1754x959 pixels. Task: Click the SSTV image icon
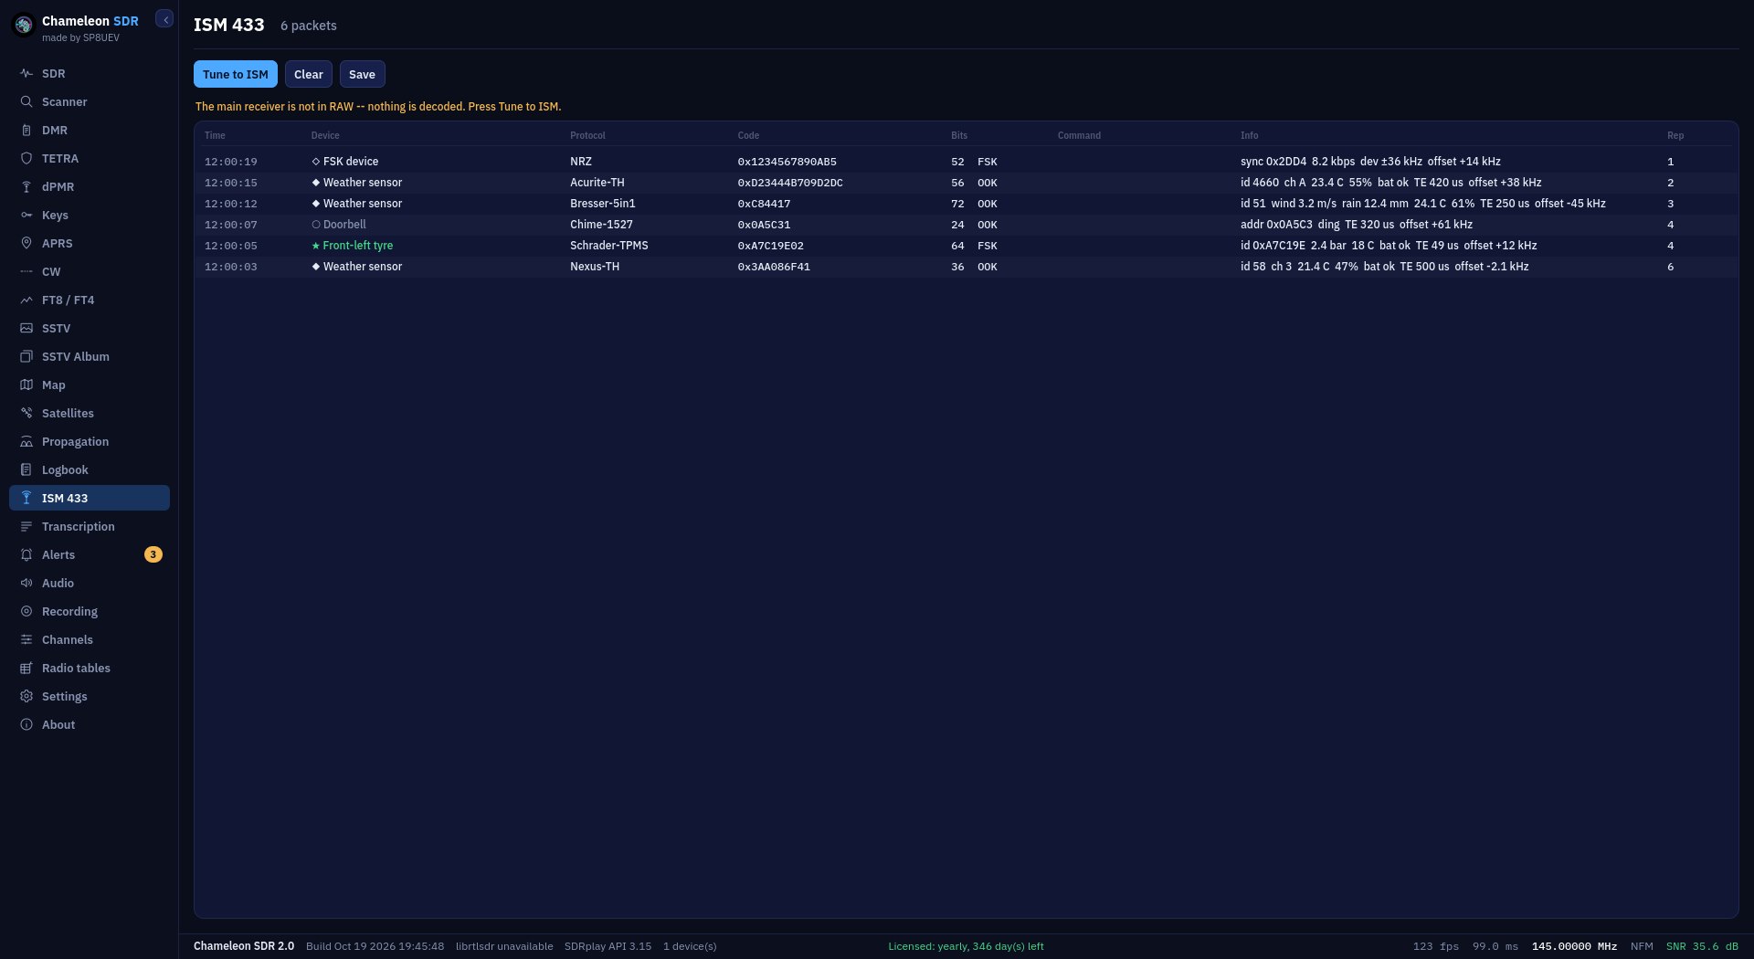pyautogui.click(x=26, y=328)
